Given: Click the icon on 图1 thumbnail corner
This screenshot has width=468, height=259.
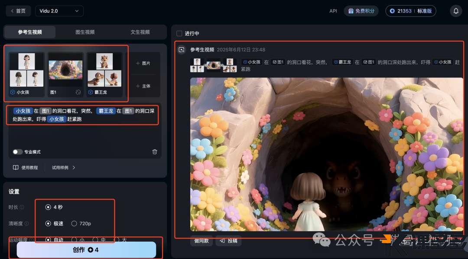Looking at the screenshot, I should pyautogui.click(x=78, y=92).
